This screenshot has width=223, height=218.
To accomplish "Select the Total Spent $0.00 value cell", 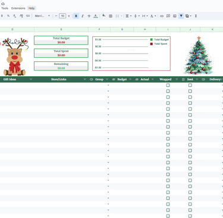I will 61,55.
